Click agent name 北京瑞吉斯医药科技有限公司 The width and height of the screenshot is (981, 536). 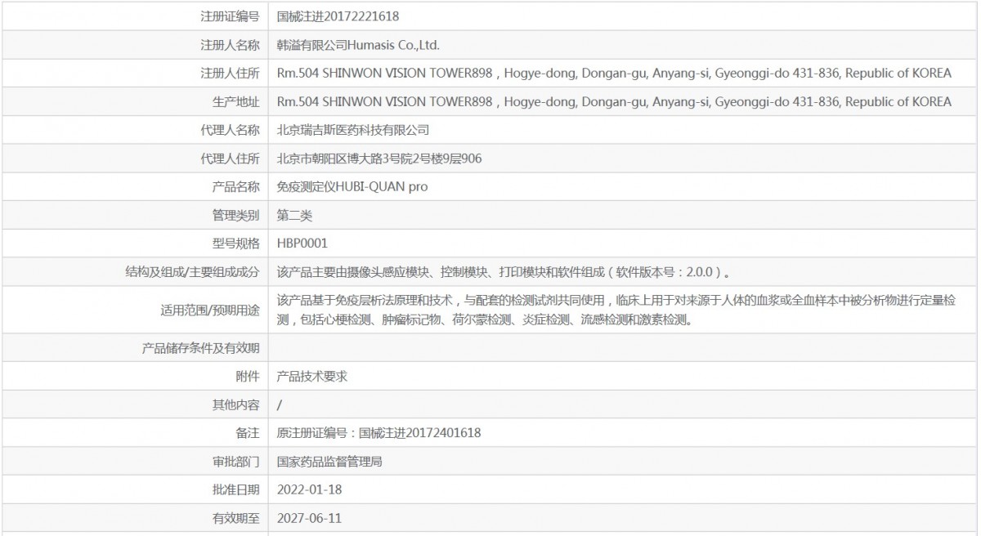353,130
